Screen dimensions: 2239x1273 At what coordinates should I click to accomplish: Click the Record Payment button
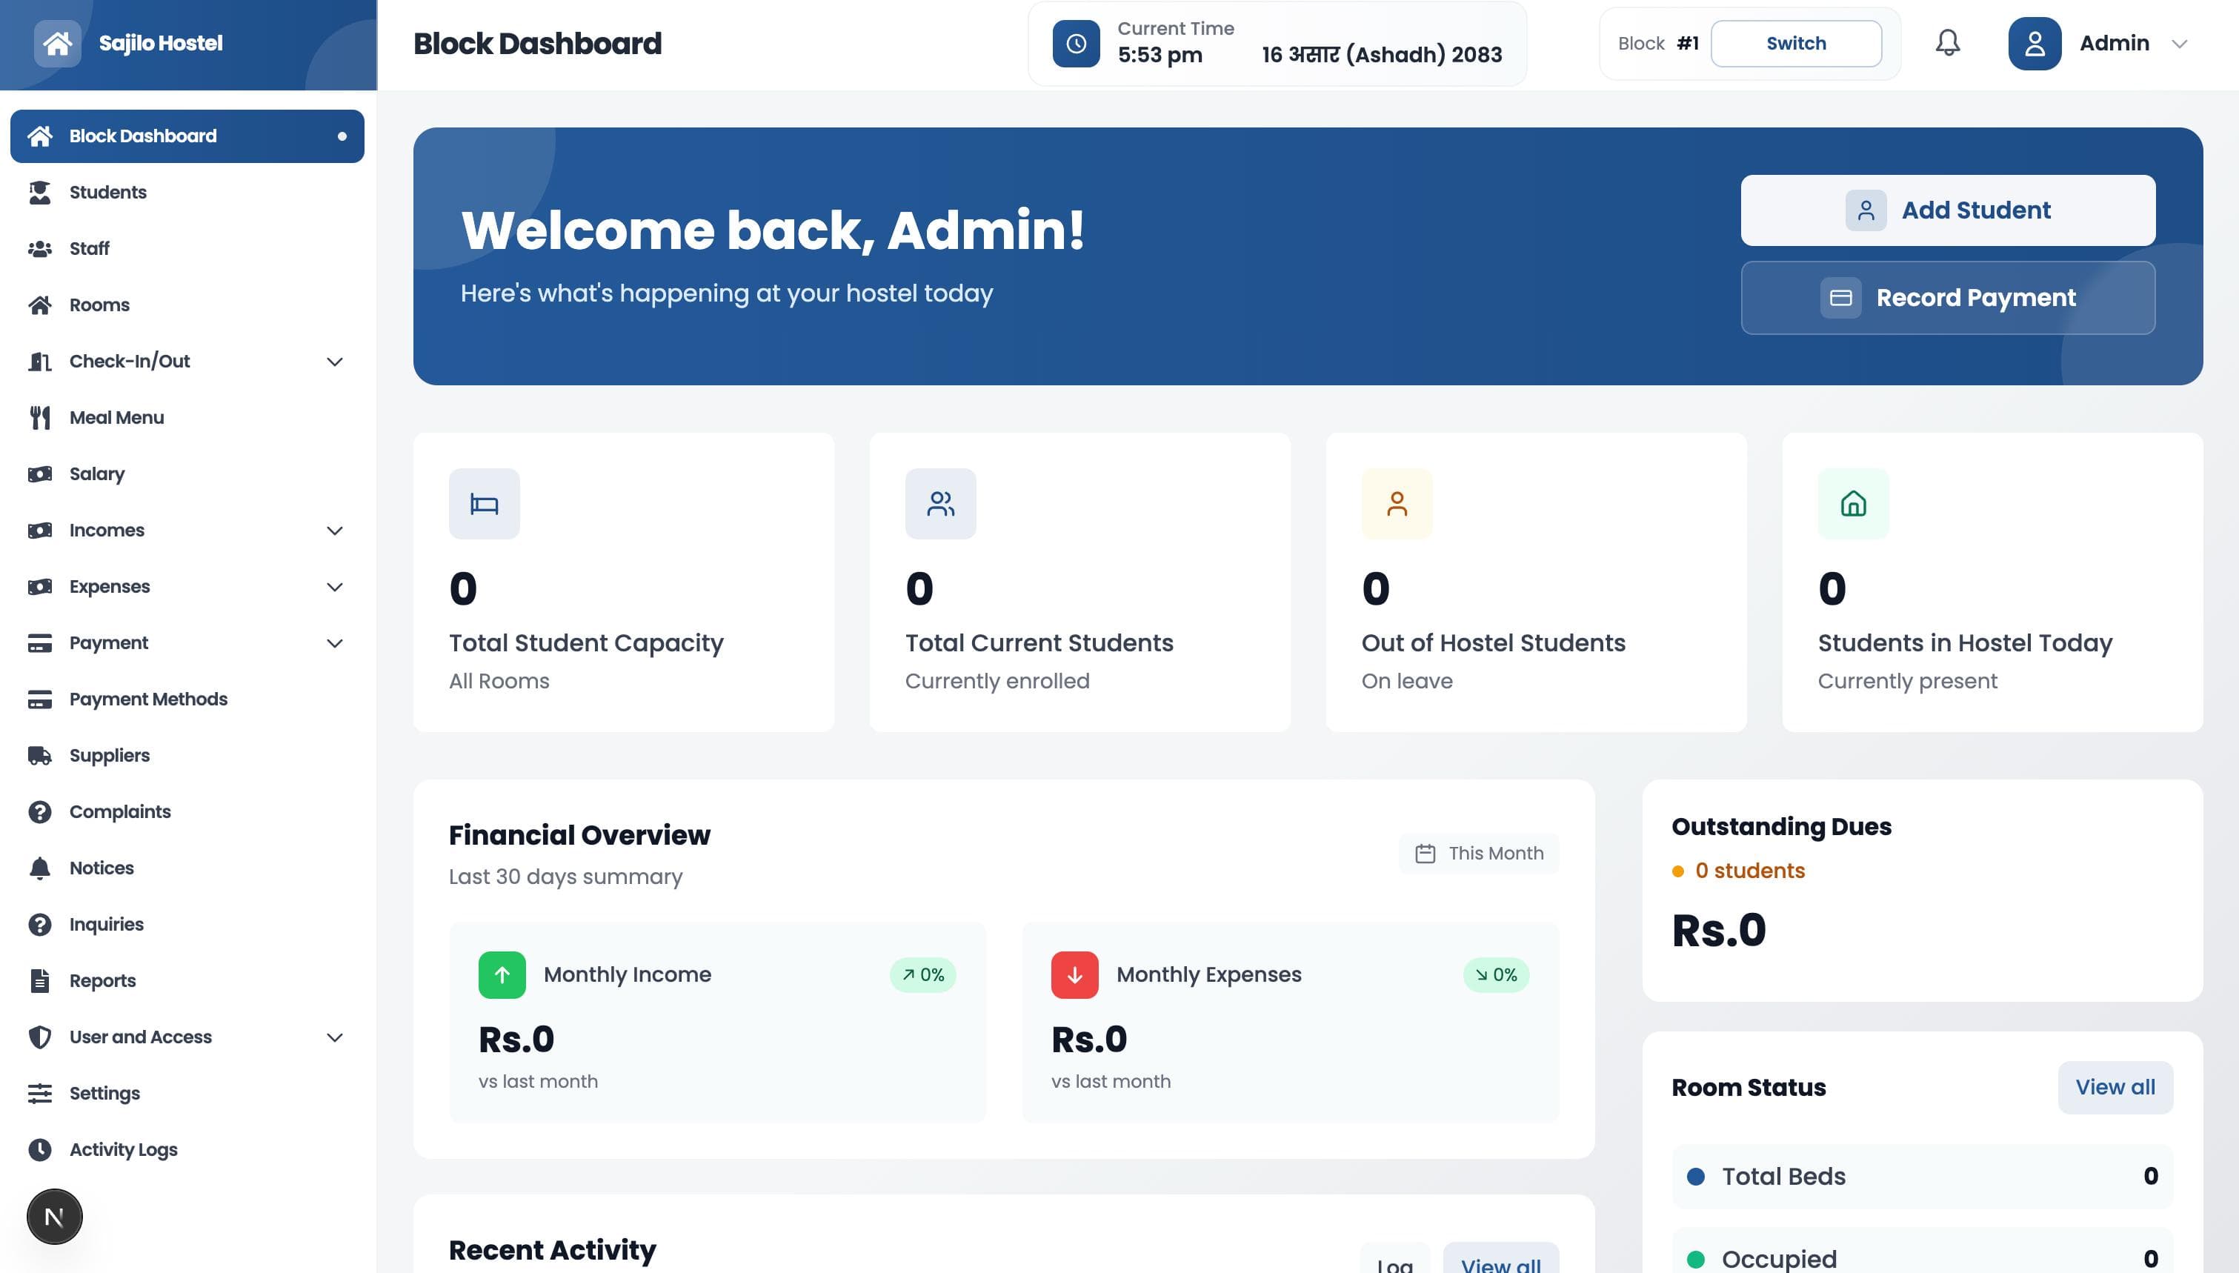(1947, 298)
